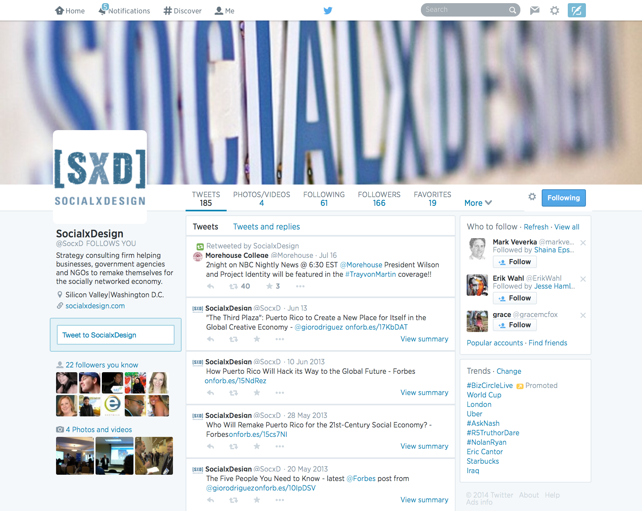The image size is (642, 511).
Task: Open more options on Third Plaza tweet
Action: pos(280,339)
